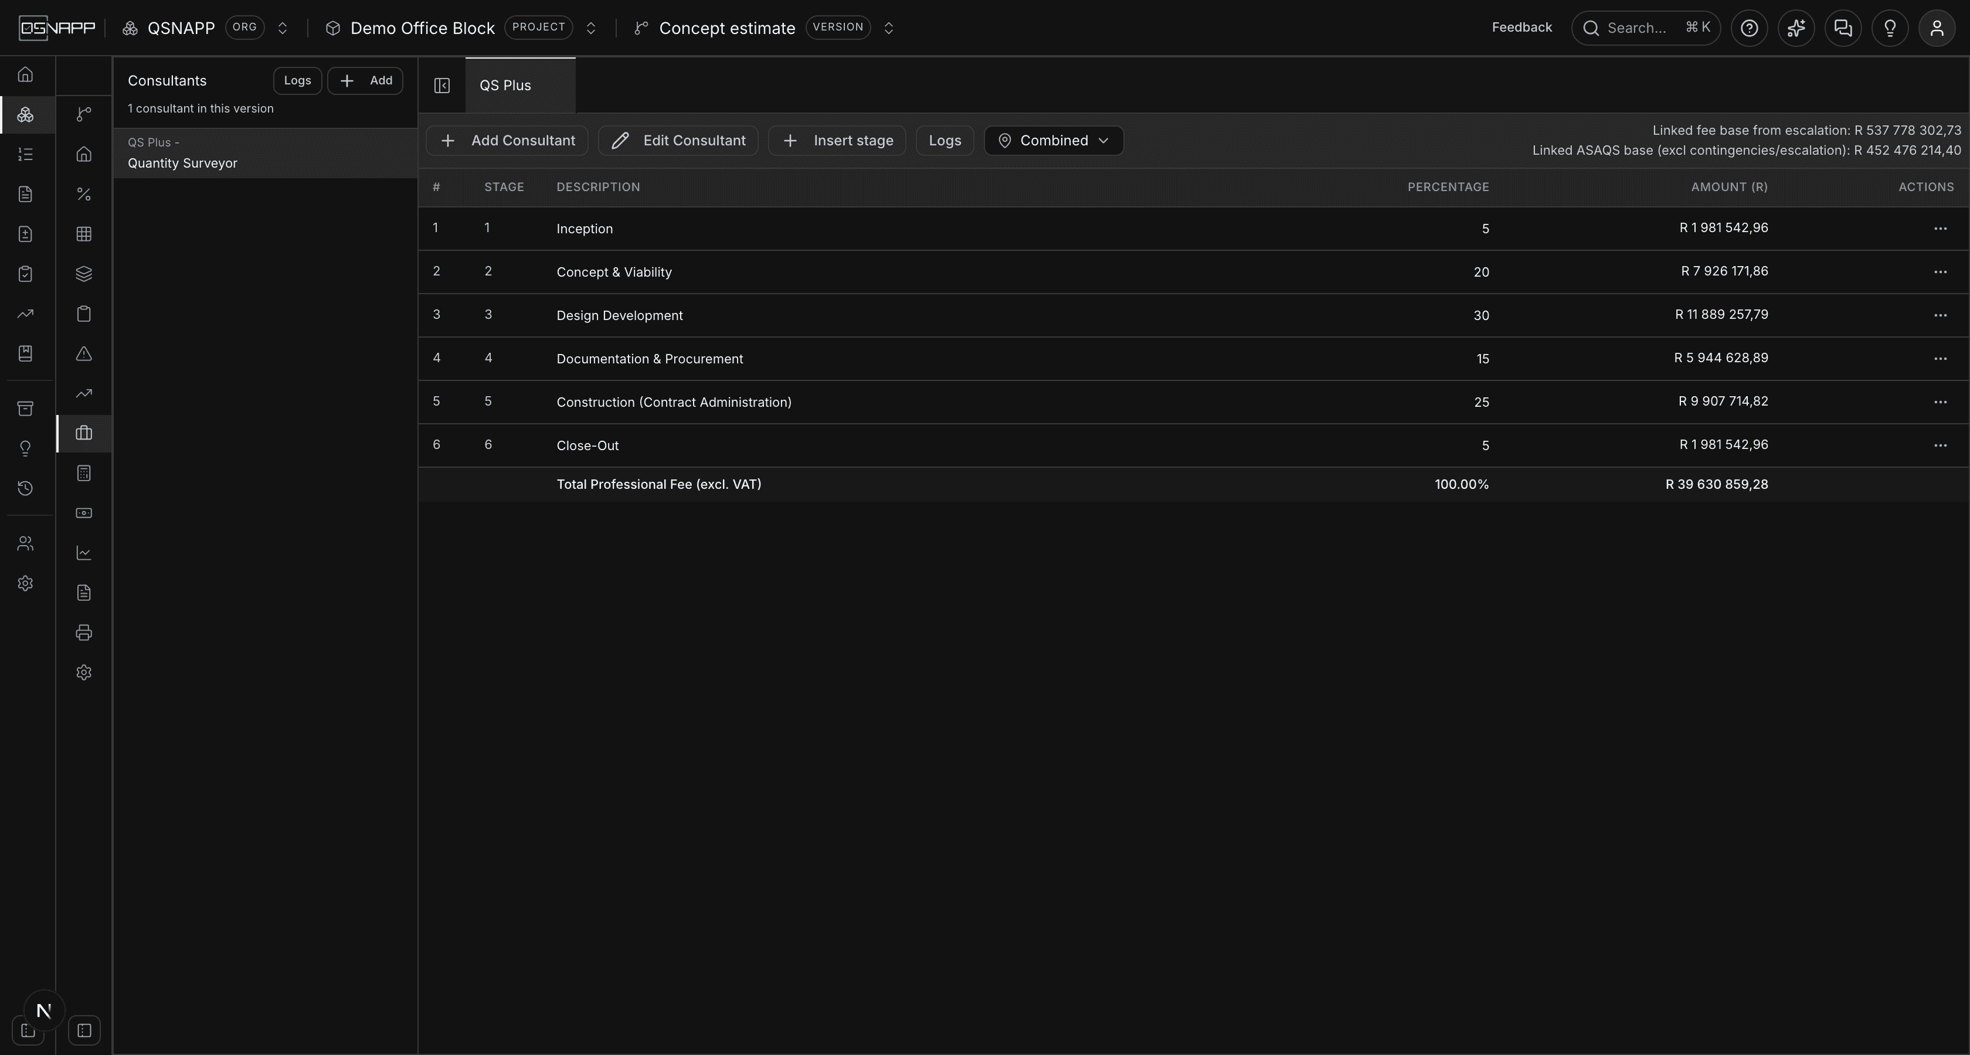Open the user profile avatar icon
The width and height of the screenshot is (1970, 1055).
[x=1937, y=28]
